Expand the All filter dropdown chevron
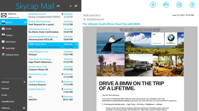The image size is (199, 111). tap(71, 6)
